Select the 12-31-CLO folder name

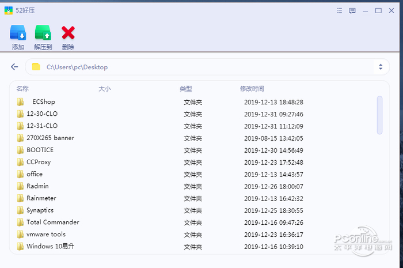(42, 126)
